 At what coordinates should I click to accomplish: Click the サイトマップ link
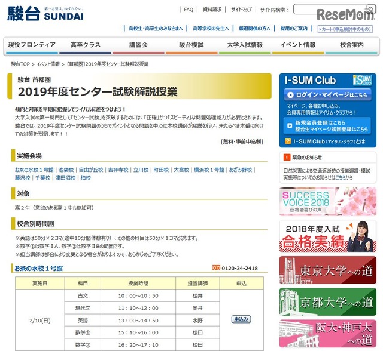[241, 10]
